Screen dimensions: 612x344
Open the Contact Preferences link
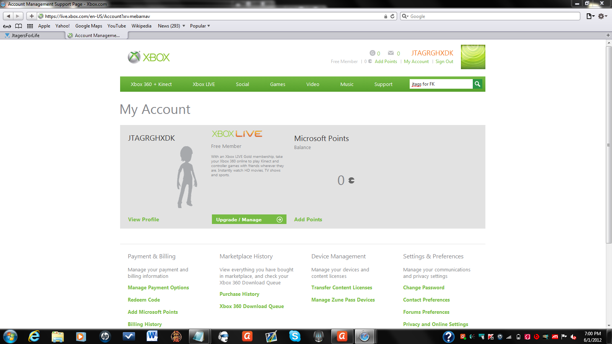pyautogui.click(x=426, y=300)
